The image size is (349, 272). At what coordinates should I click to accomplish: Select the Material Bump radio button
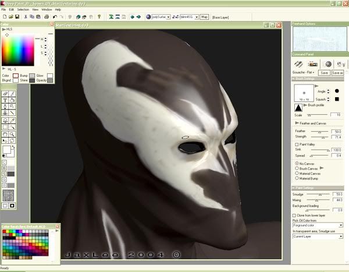pos(297,178)
